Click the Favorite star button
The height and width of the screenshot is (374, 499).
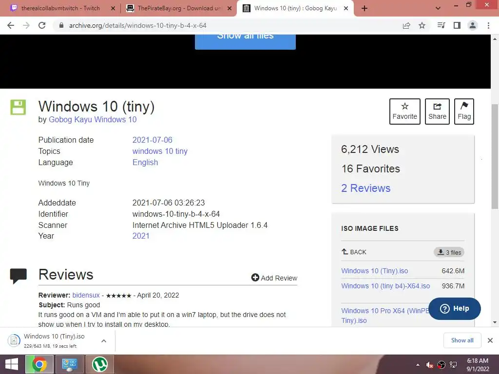pyautogui.click(x=405, y=112)
